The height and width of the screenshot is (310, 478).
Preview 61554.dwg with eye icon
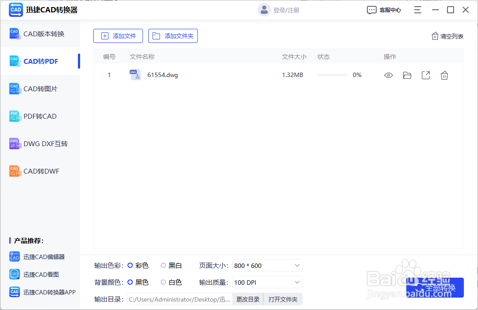click(389, 75)
